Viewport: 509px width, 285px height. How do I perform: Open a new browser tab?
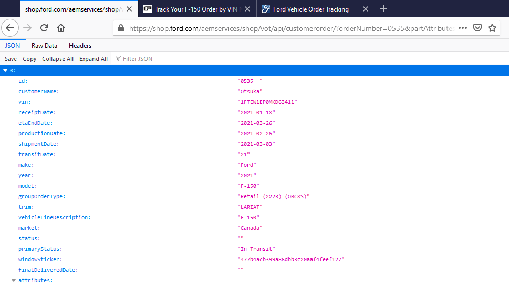click(x=383, y=8)
